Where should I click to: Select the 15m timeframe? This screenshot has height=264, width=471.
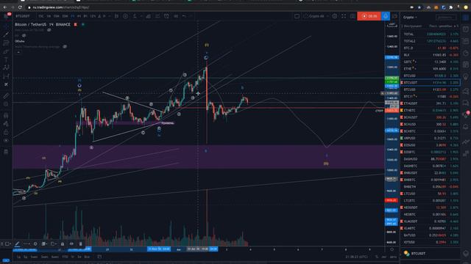56,16
